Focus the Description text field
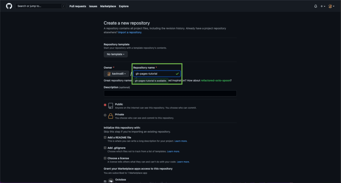Image resolution: width=341 pixels, height=183 pixels. pyautogui.click(x=170, y=93)
